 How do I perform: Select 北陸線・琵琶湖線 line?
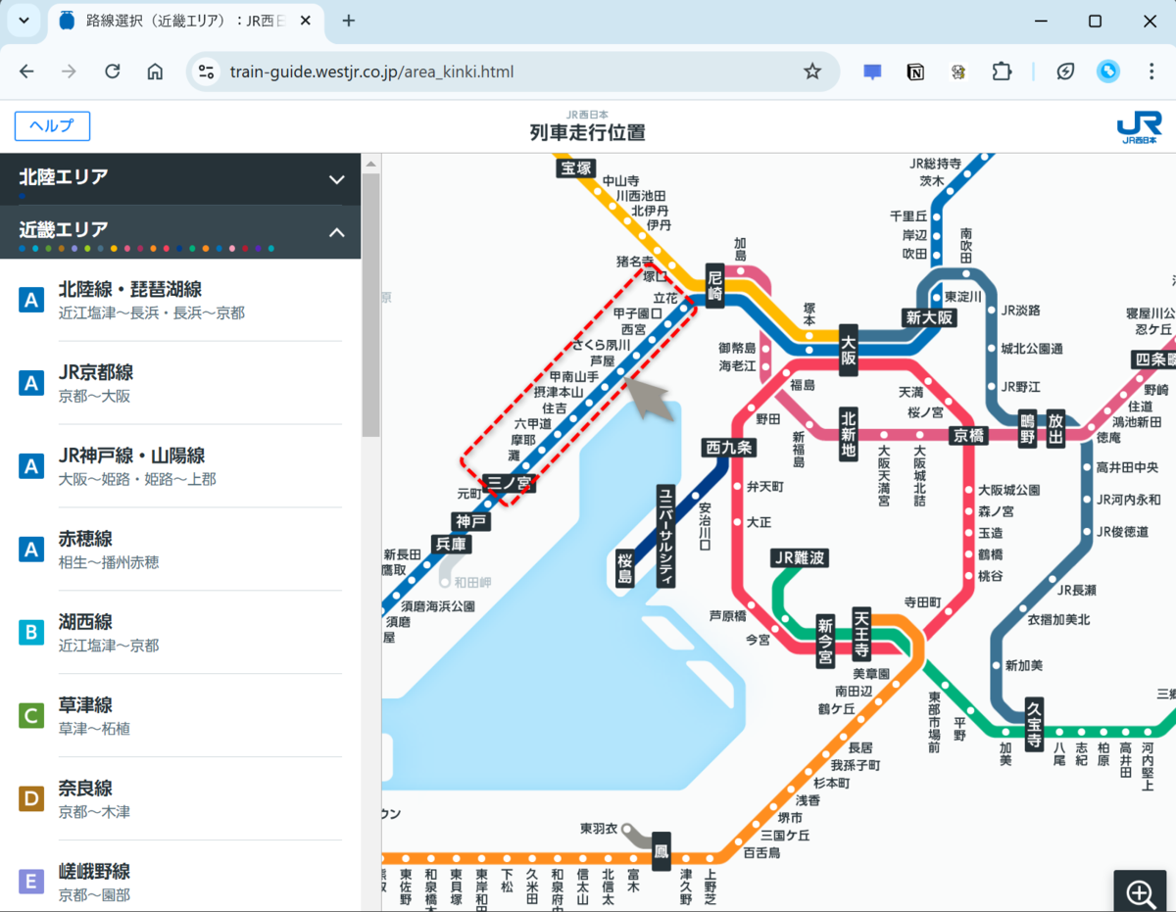click(180, 300)
